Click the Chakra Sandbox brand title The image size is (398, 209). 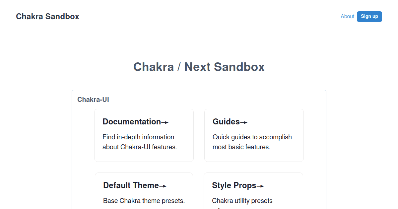[47, 16]
